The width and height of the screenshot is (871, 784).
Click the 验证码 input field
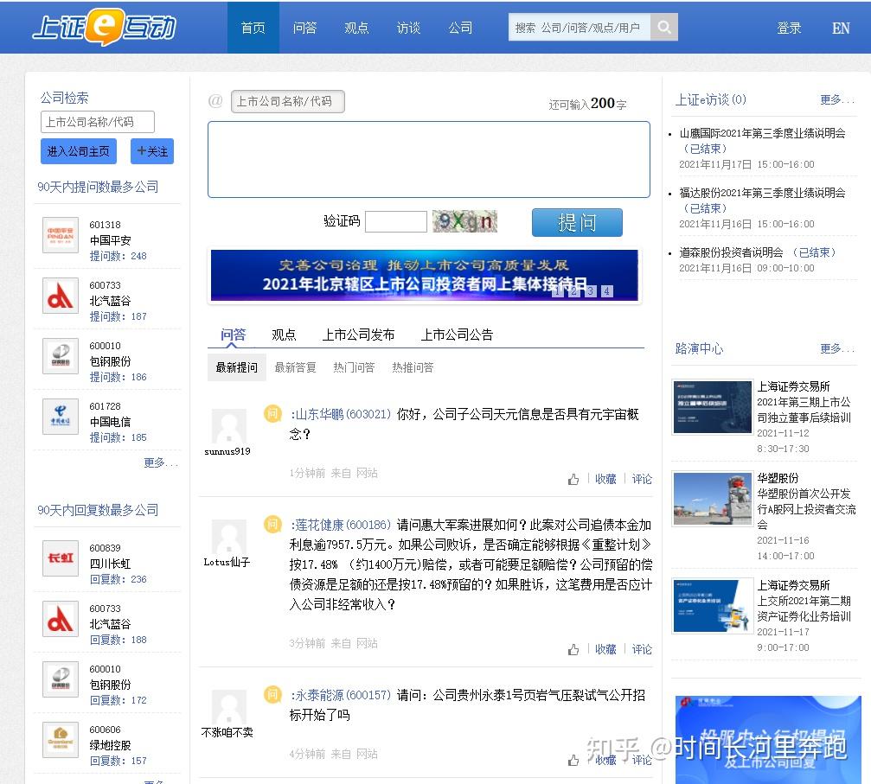coord(395,221)
